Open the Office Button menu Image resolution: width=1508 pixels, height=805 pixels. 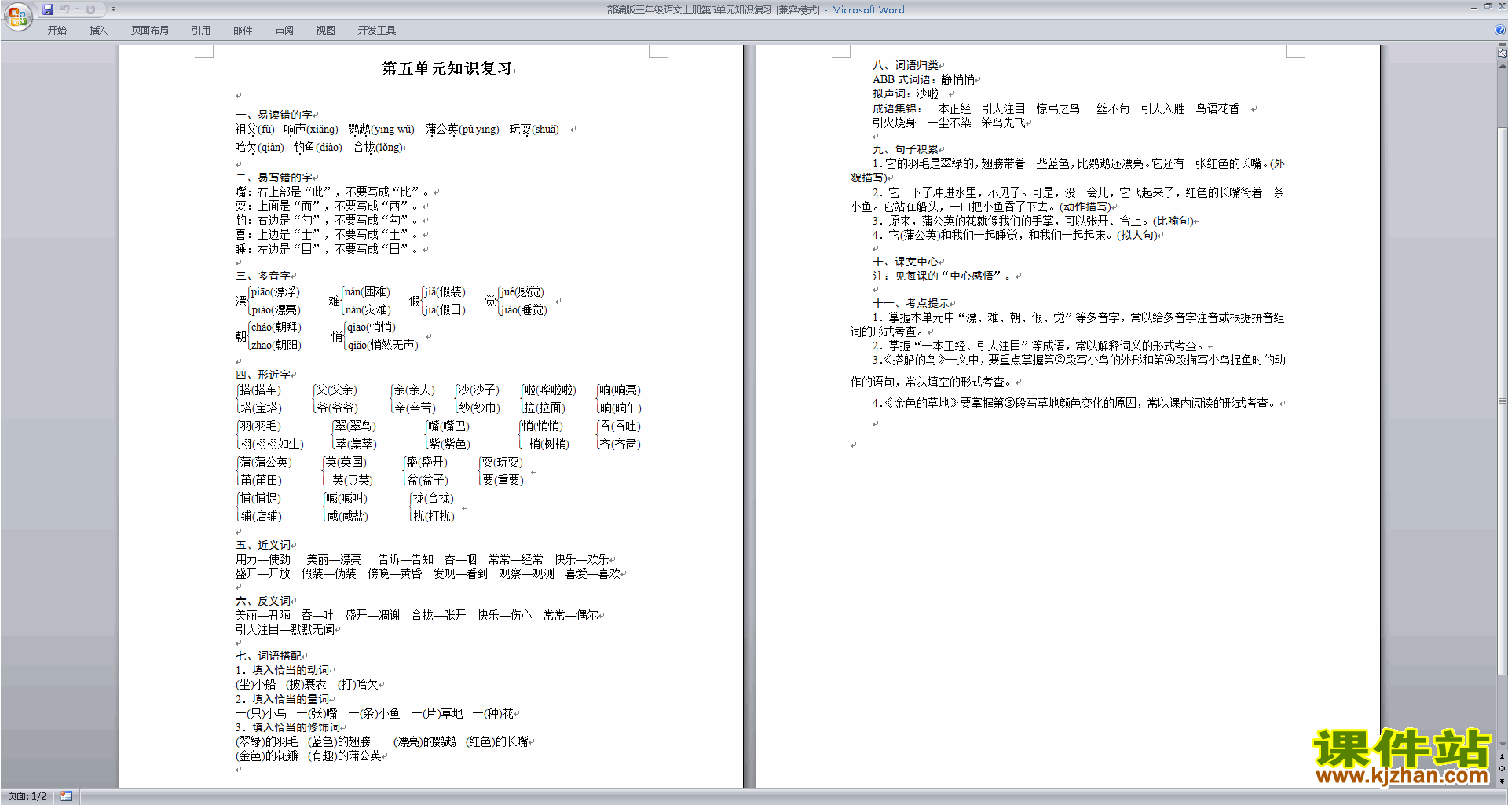pos(17,16)
